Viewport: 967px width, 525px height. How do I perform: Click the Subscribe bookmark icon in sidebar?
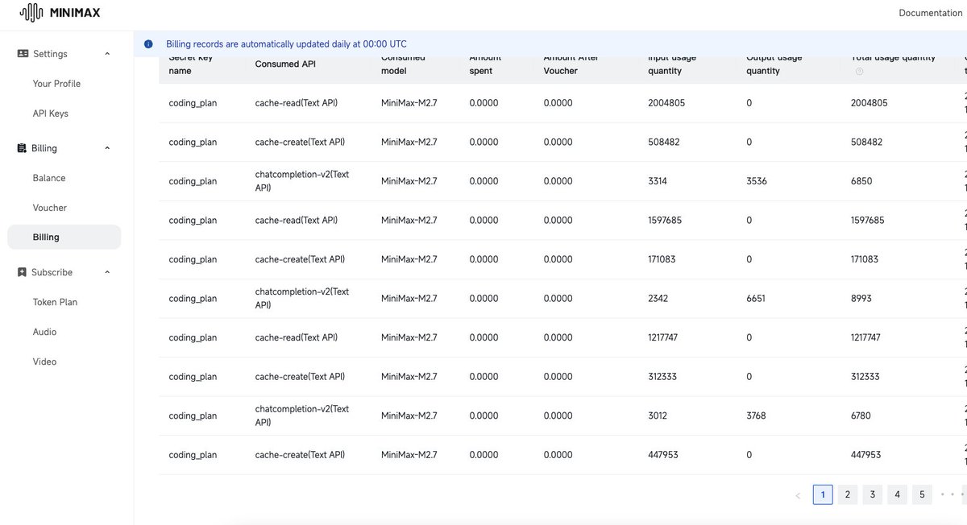(x=23, y=272)
